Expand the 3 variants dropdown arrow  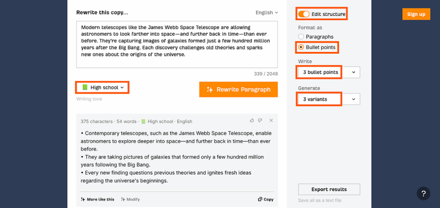point(354,99)
